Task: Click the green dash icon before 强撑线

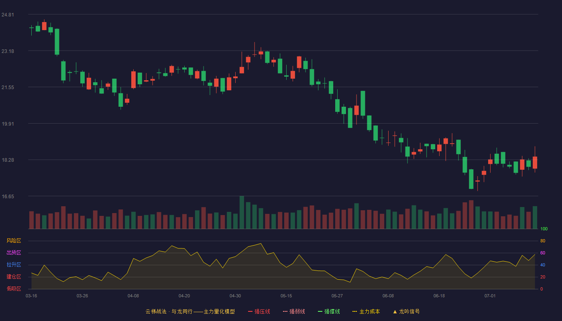Action: (x=320, y=311)
